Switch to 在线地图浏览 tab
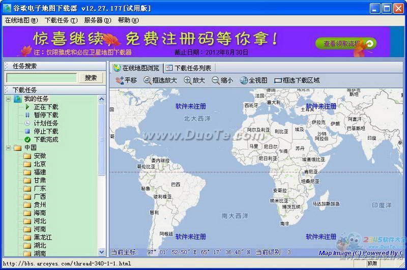The height and width of the screenshot is (270, 407). (136, 68)
